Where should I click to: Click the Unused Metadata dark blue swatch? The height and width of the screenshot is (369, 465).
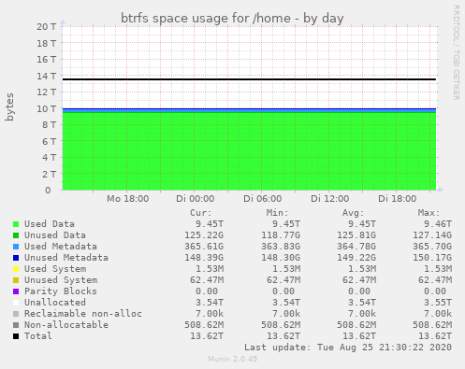pyautogui.click(x=16, y=258)
